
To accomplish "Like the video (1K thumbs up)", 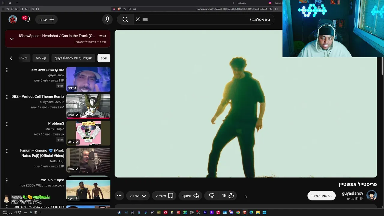I will click(x=228, y=196).
